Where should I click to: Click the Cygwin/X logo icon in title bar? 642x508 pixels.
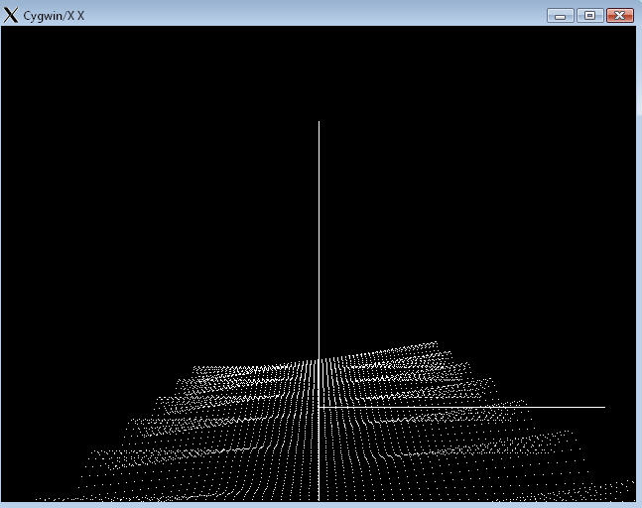click(x=11, y=15)
